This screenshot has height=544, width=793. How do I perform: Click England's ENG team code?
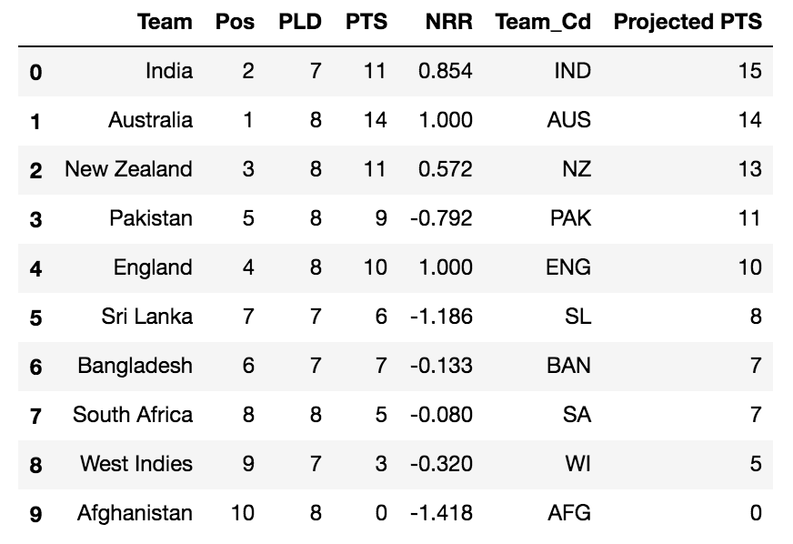click(568, 267)
